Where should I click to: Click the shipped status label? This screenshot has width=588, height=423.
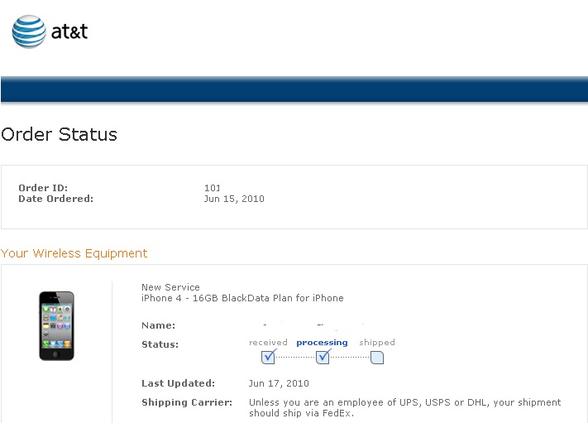click(377, 343)
